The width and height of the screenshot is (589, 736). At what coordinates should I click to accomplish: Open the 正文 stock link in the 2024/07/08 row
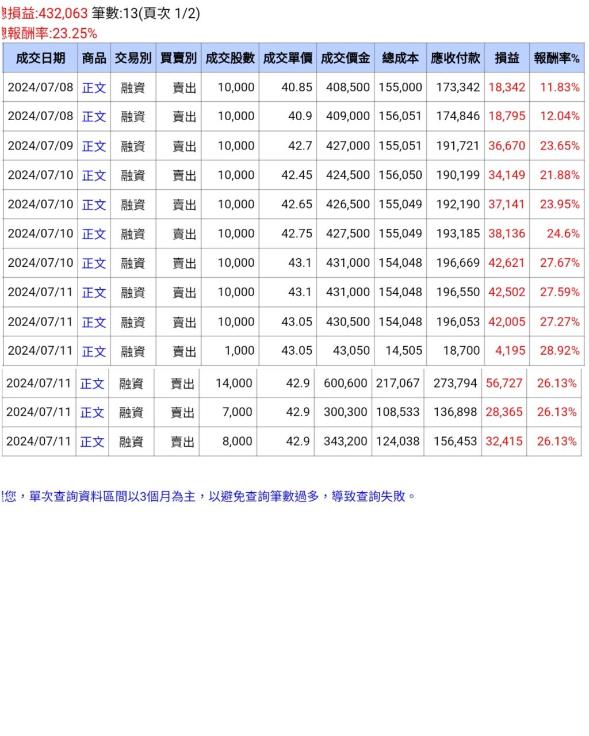[93, 87]
